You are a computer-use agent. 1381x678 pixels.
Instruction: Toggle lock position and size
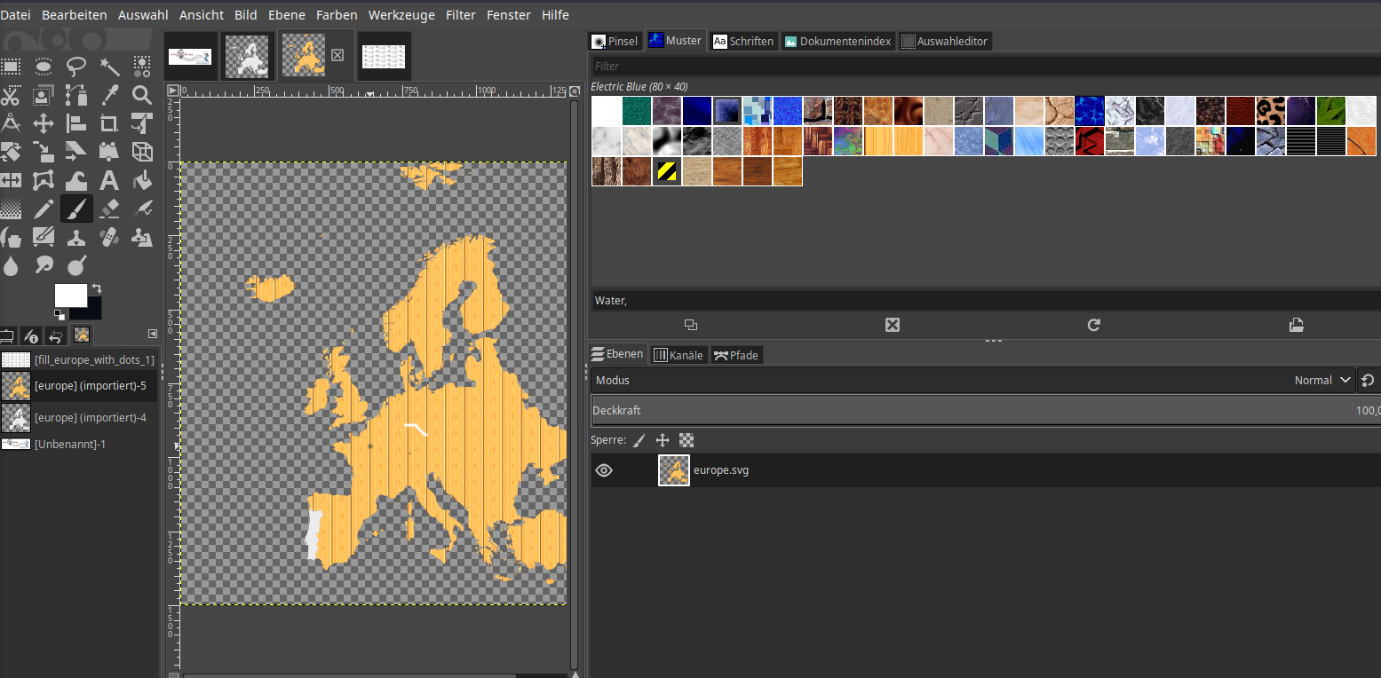click(x=663, y=440)
